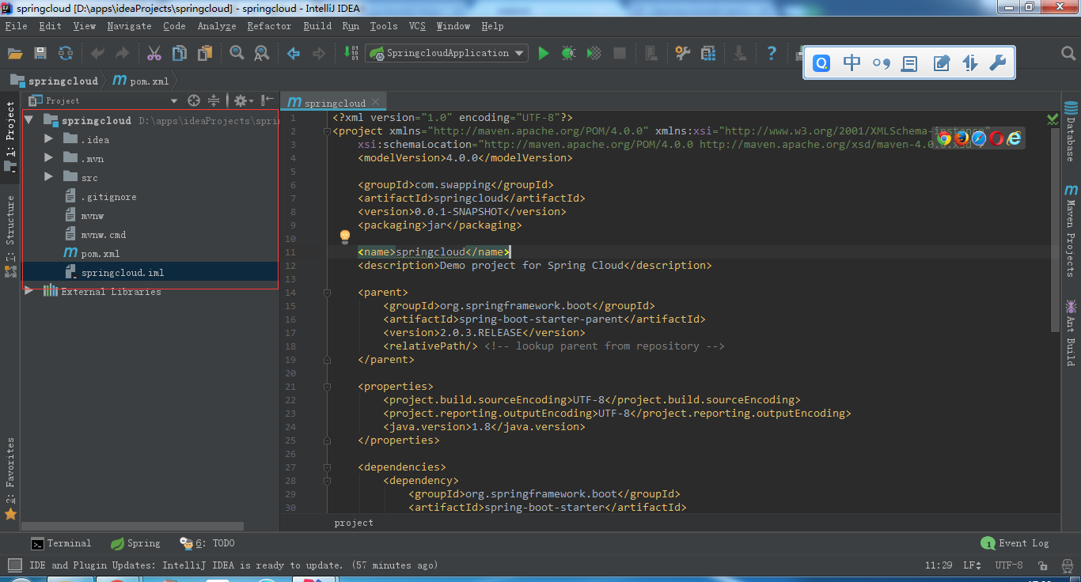Screen dimensions: 1081x582
Task: Click the Cut scissors icon
Action: [x=154, y=53]
